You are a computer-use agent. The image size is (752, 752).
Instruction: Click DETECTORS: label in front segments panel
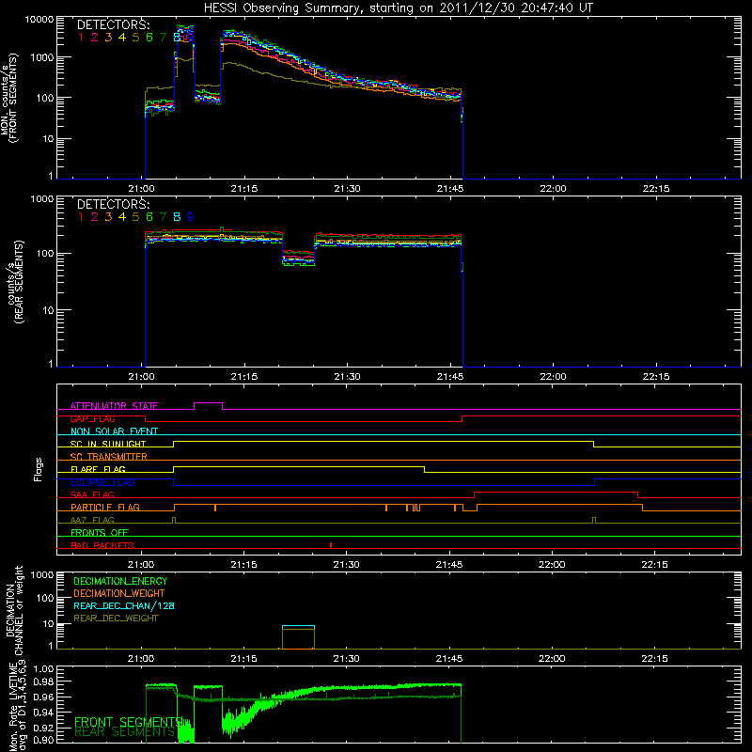(113, 24)
